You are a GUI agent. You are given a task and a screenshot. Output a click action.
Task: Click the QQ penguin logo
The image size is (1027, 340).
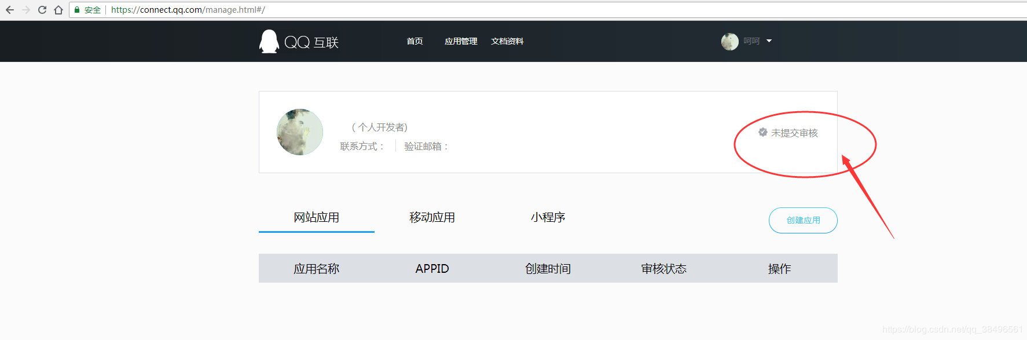point(269,42)
